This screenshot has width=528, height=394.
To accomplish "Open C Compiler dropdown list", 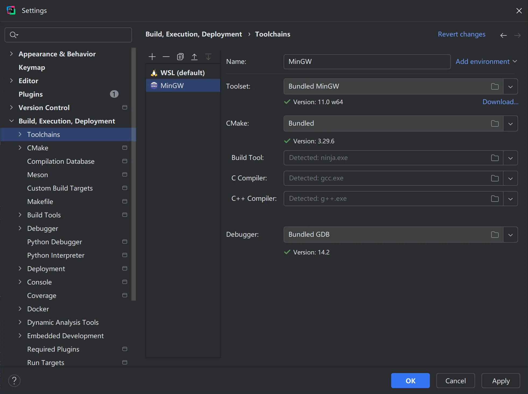I will click(511, 178).
